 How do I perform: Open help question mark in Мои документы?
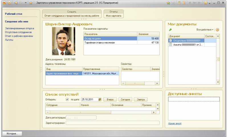[217, 30]
